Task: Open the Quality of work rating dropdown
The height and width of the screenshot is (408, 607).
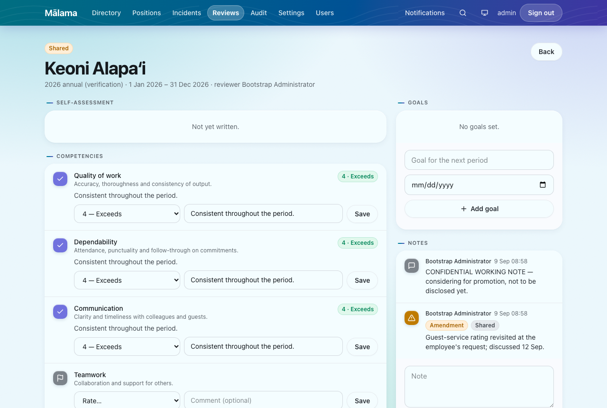Action: (127, 214)
